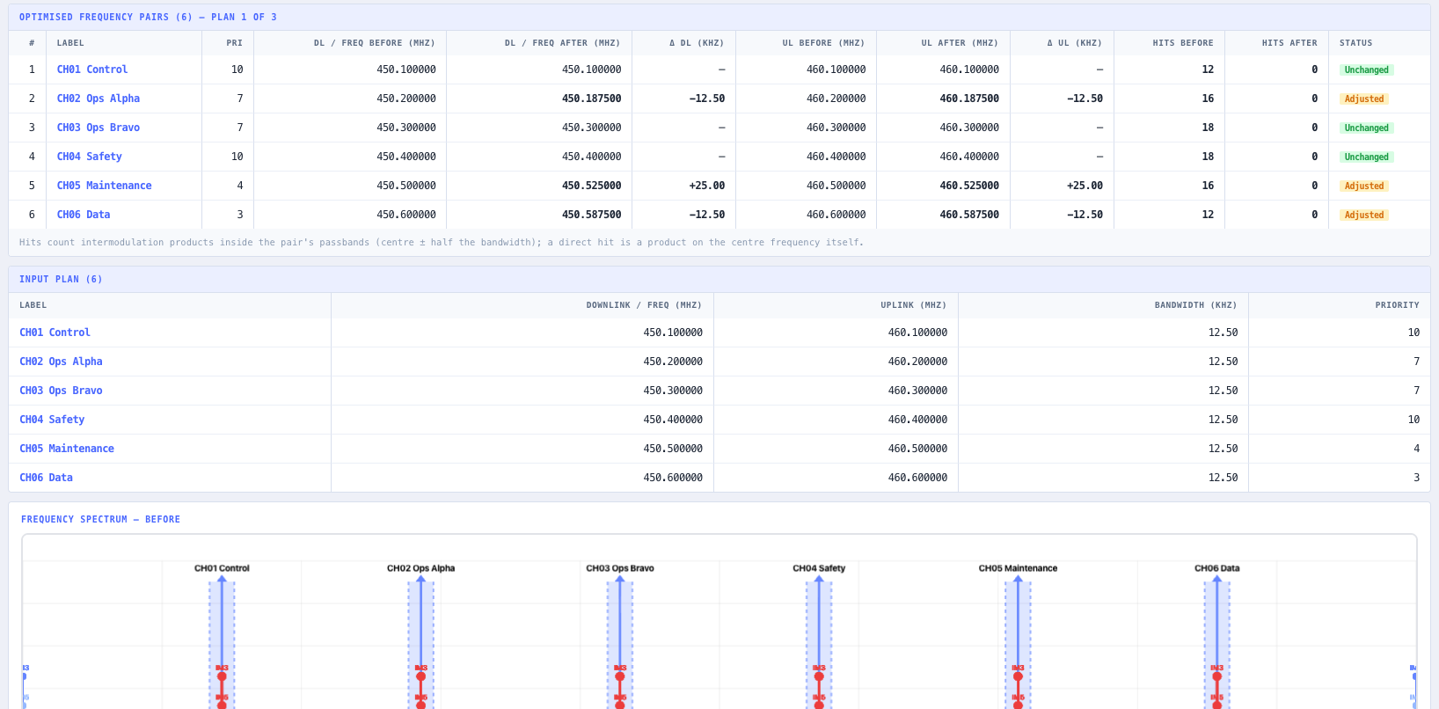
Task: Select the Unchanged badge in the CH04 Safety row
Action: pos(1366,157)
